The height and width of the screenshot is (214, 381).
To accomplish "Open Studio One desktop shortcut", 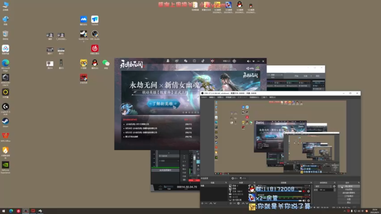I will [x=84, y=35].
